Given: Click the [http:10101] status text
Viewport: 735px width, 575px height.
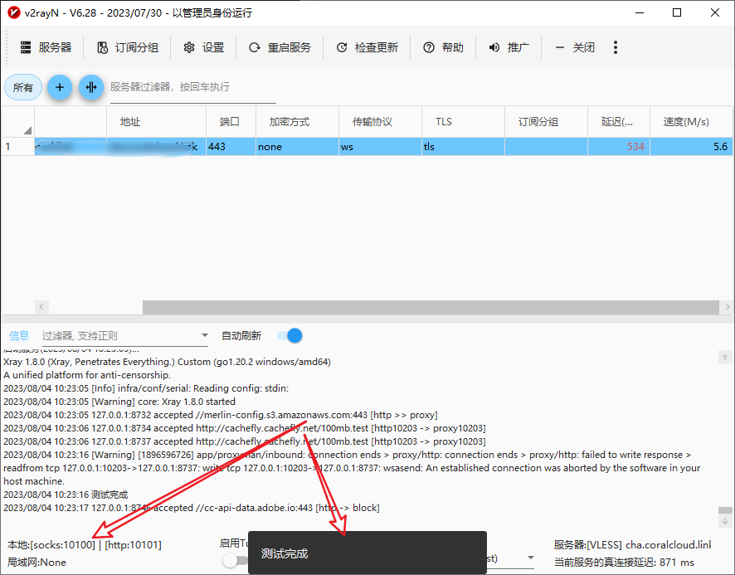Looking at the screenshot, I should pos(133,545).
